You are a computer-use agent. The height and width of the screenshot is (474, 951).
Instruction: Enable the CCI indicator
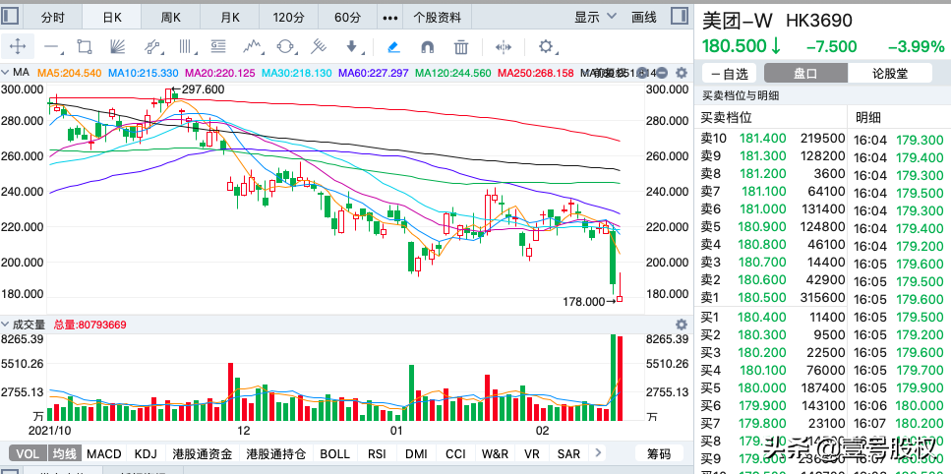[455, 453]
